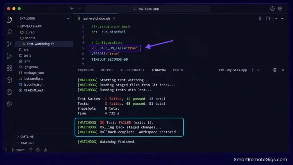Open the Explorer Views and More Actions menu

67,19
